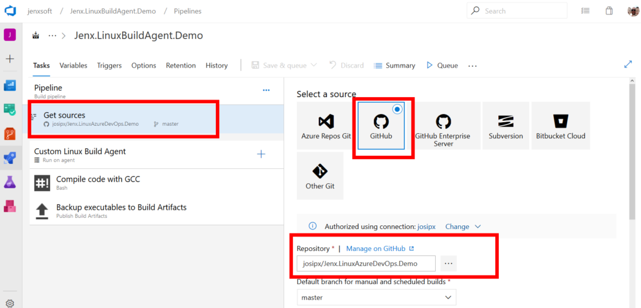This screenshot has height=308, width=641.
Task: Open the pipeline Summary
Action: 394,66
